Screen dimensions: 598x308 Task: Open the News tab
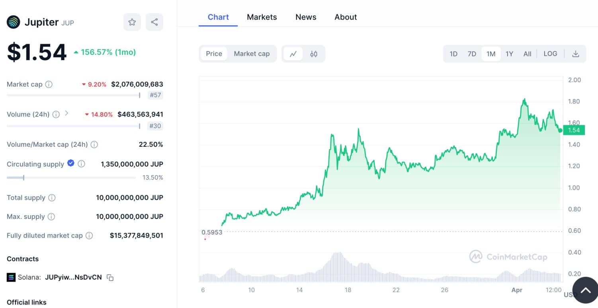306,17
